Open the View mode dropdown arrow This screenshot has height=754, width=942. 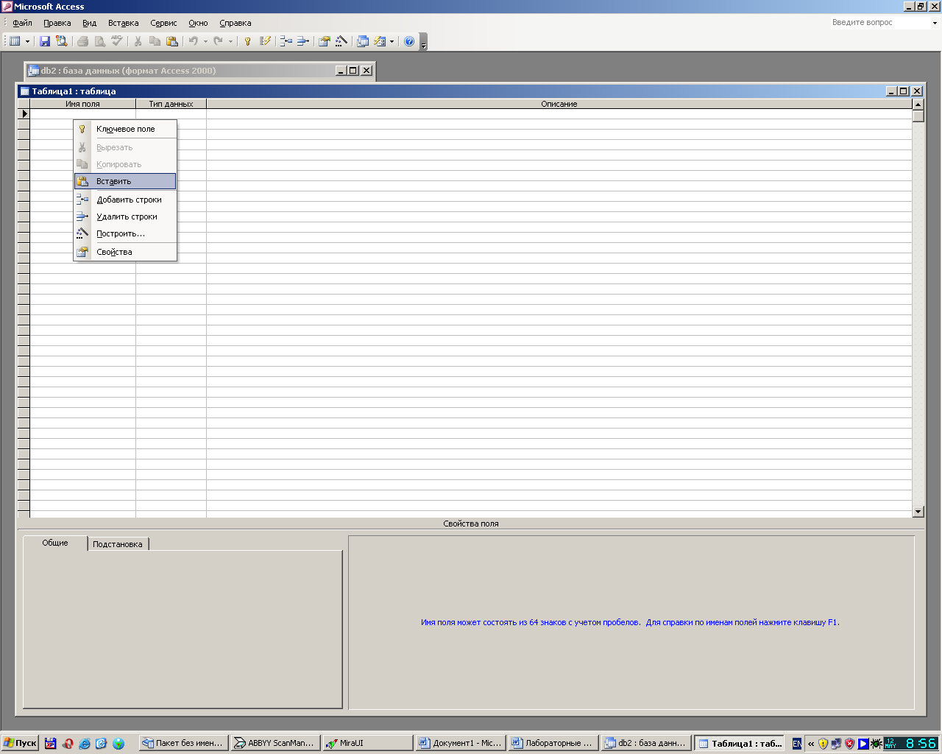click(x=27, y=41)
